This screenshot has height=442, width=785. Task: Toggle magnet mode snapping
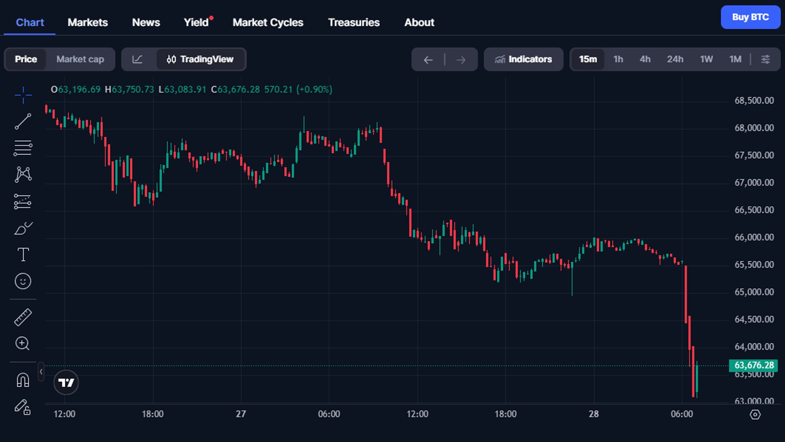tap(23, 380)
